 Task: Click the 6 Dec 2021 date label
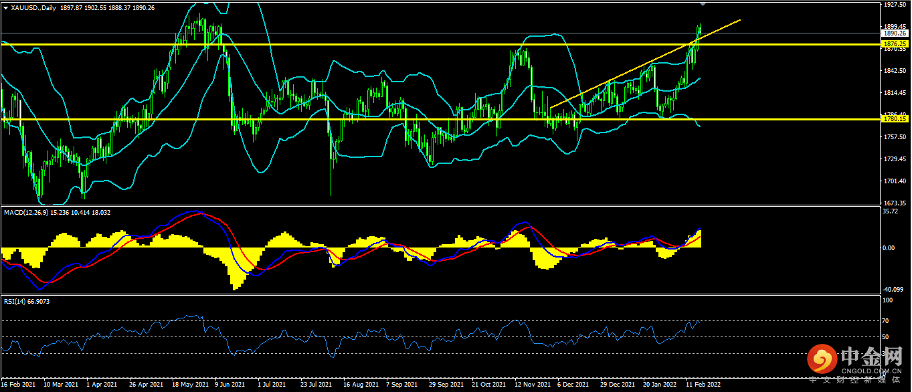coord(572,385)
